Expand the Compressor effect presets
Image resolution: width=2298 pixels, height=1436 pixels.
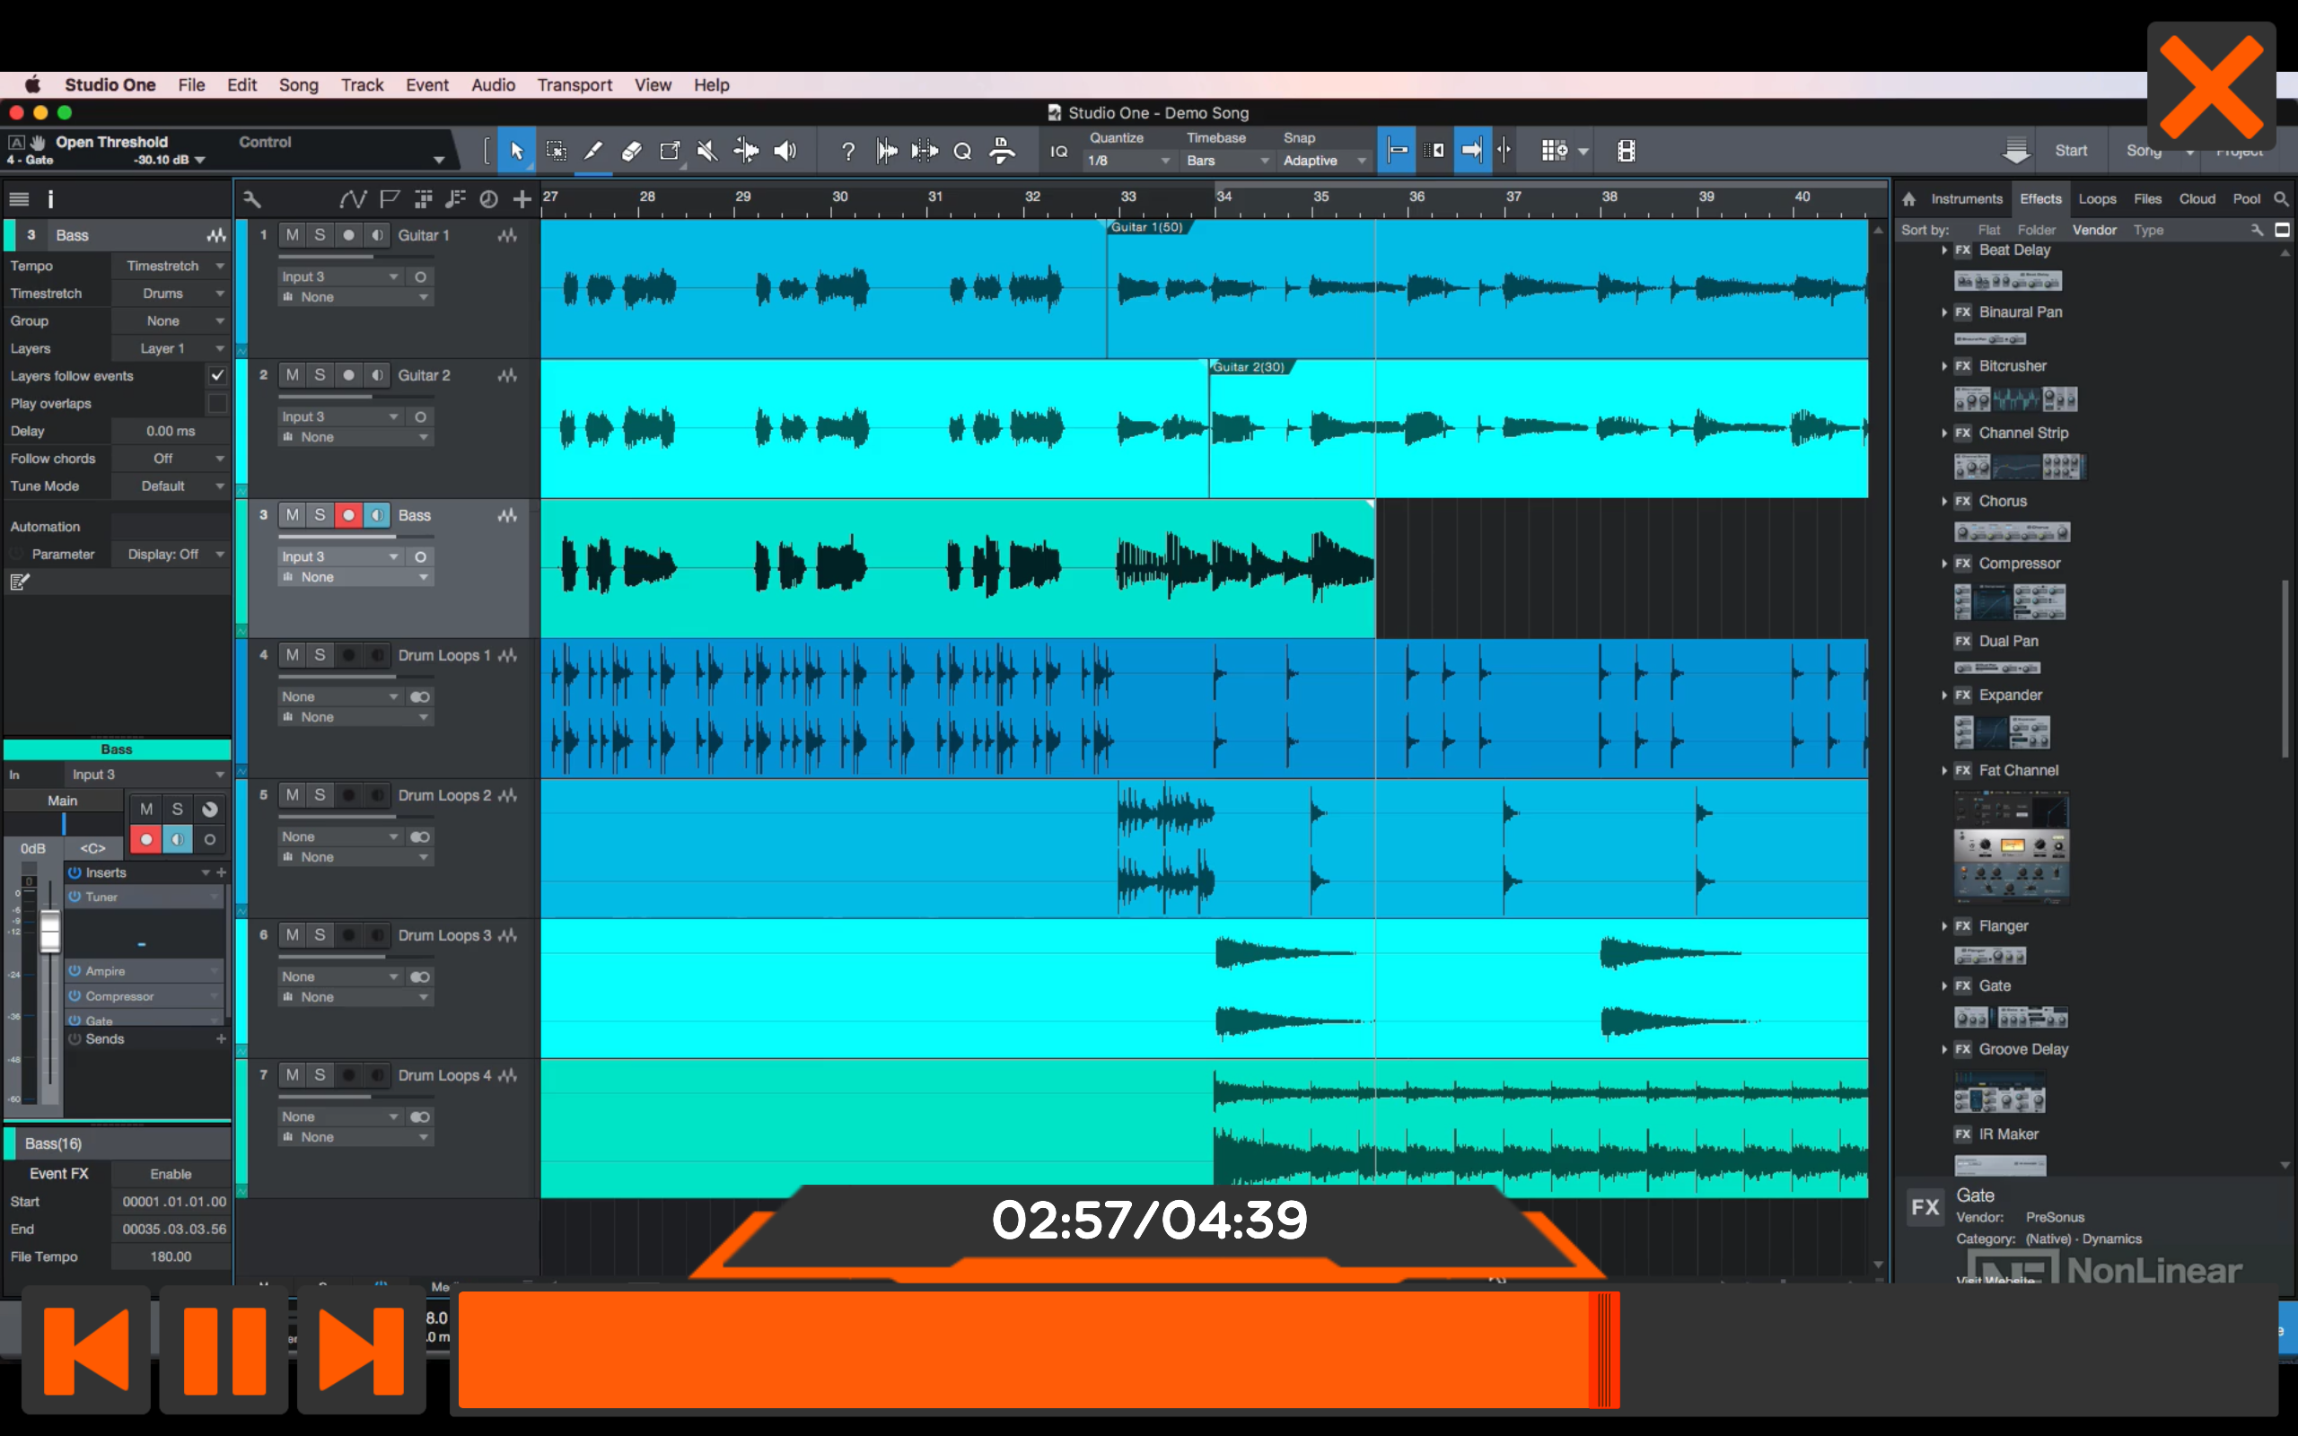coord(1943,565)
